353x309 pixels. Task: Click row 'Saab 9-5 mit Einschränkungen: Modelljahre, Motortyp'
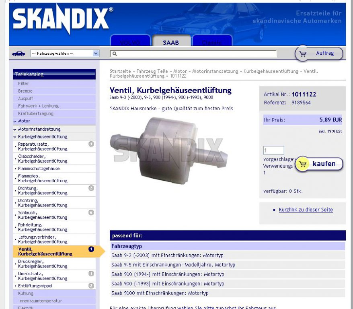(x=228, y=265)
